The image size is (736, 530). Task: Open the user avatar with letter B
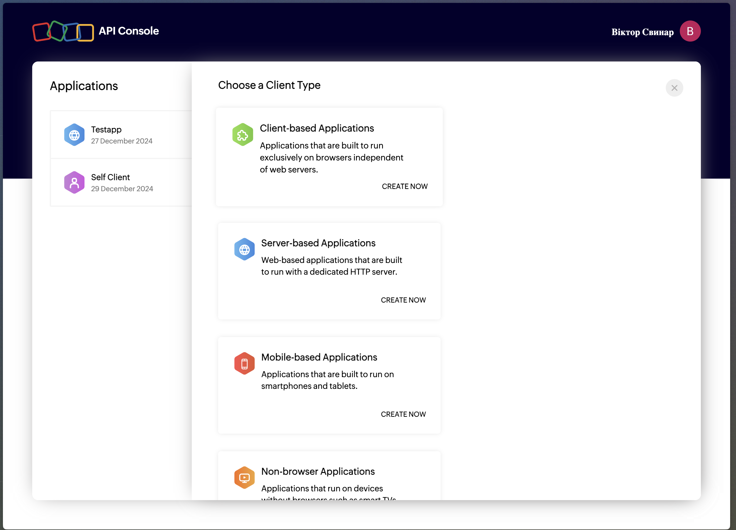690,31
